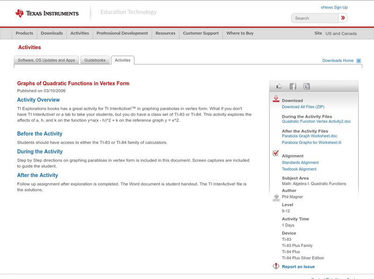The height and width of the screenshot is (279, 374).
Task: Click the eNews Sign Up link
Action: (x=334, y=7)
